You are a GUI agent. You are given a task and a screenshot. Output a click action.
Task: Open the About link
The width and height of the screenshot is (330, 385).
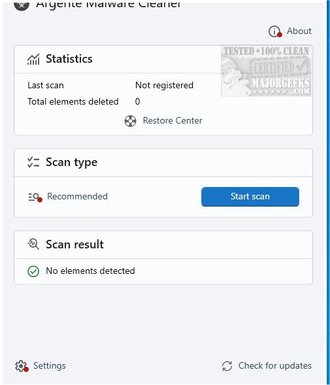pyautogui.click(x=299, y=31)
